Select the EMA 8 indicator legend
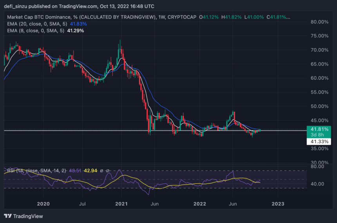 click(35, 30)
